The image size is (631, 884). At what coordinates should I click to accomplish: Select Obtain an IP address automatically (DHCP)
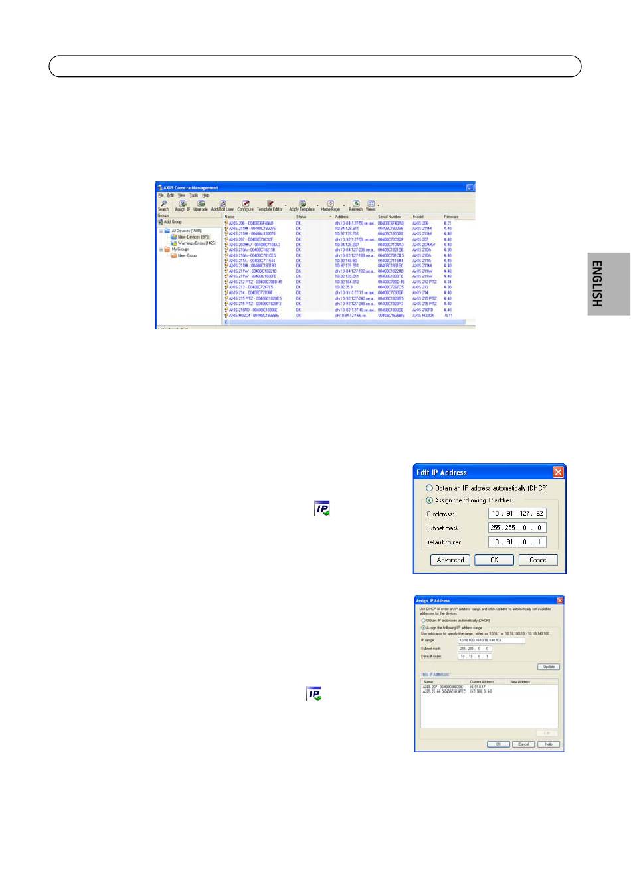point(487,488)
